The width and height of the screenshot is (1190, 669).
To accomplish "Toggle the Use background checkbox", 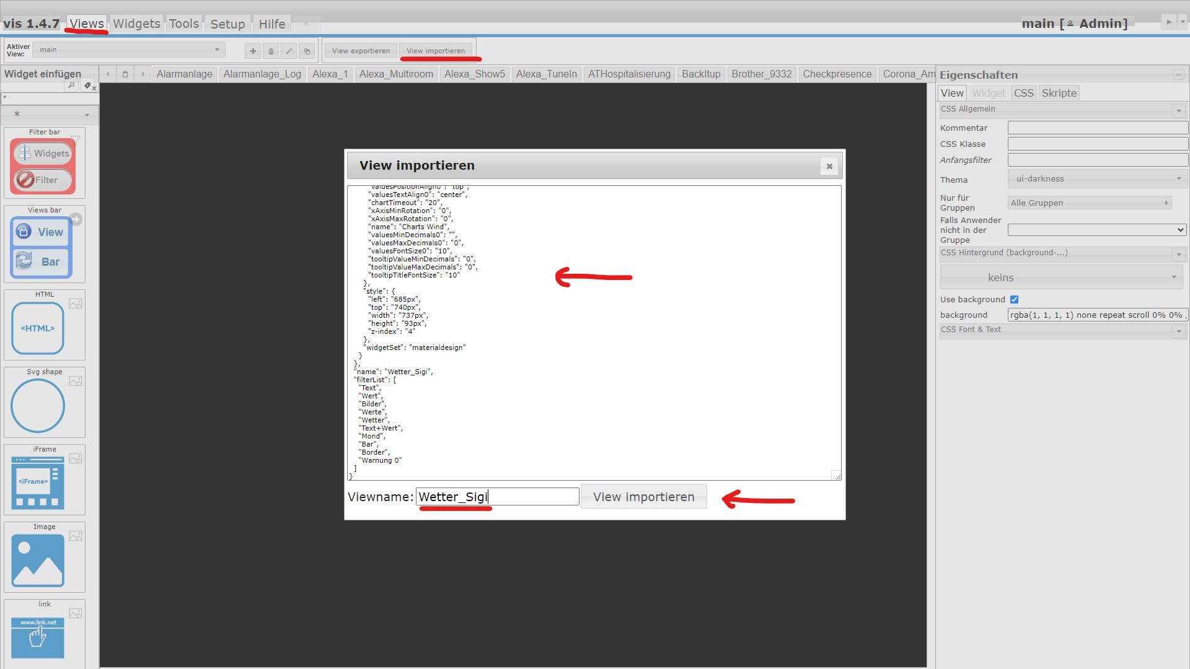I will click(1014, 299).
